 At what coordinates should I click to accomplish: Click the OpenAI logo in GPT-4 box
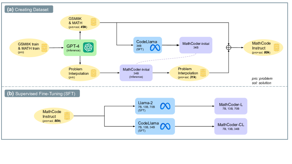click(x=88, y=48)
